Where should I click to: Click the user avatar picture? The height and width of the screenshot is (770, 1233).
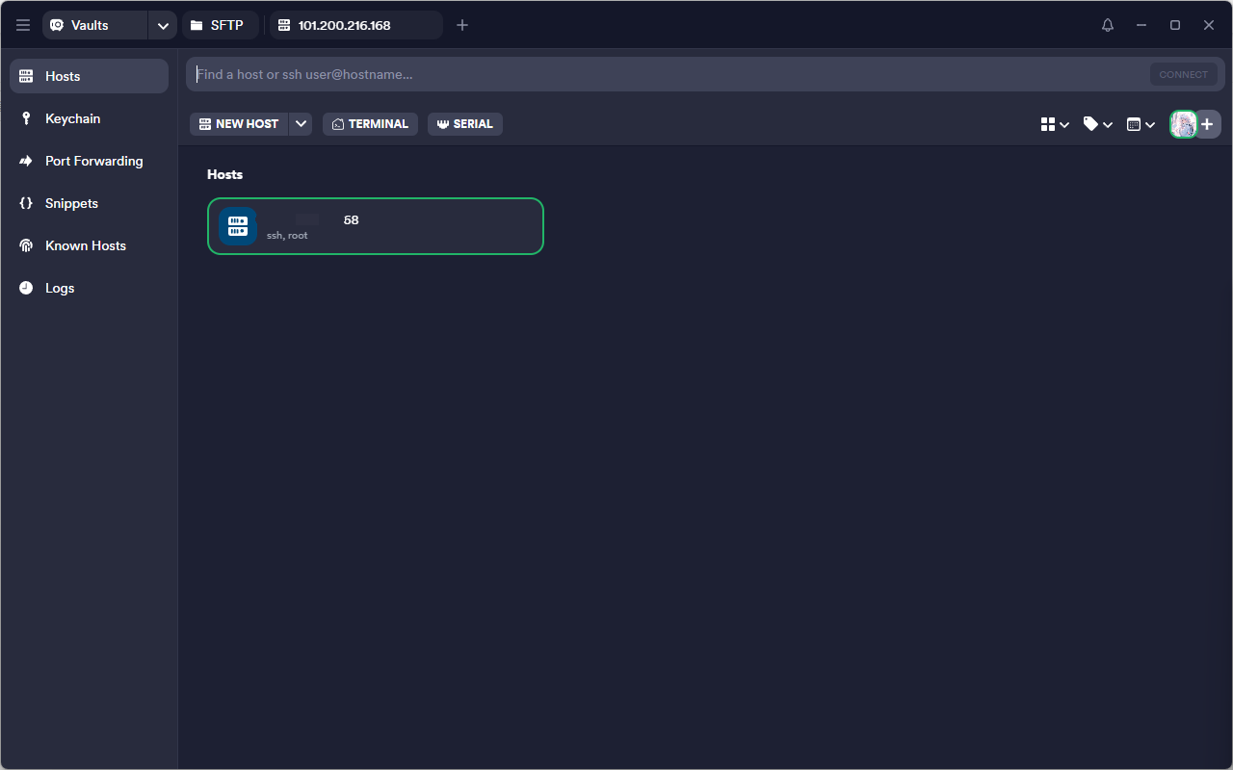point(1183,124)
